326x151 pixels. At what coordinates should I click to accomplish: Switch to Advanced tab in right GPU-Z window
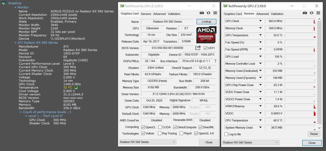click(262, 14)
